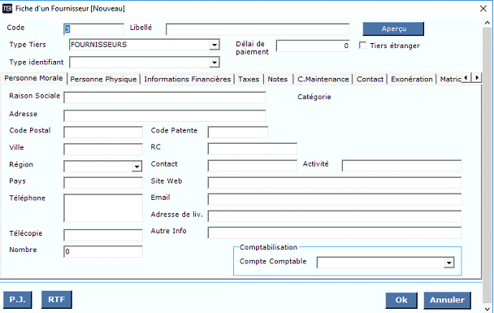Expand the Compte Comptable dropdown
Image resolution: width=494 pixels, height=313 pixels.
click(448, 263)
